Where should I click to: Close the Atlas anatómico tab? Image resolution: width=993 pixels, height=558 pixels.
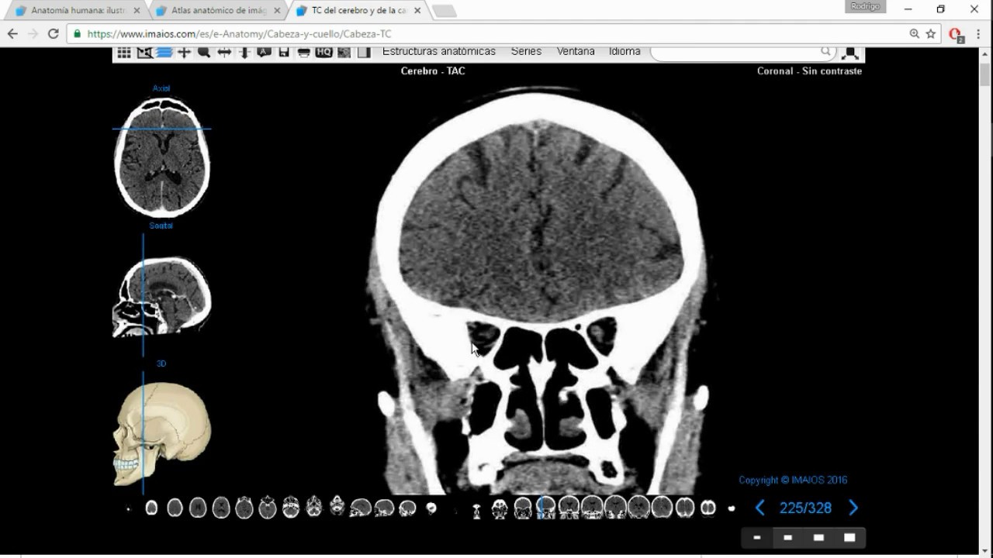pos(277,11)
